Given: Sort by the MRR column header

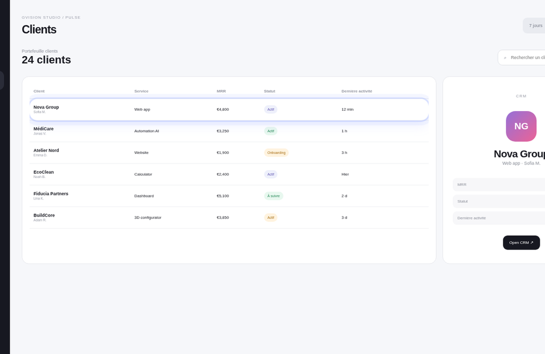Looking at the screenshot, I should [221, 91].
